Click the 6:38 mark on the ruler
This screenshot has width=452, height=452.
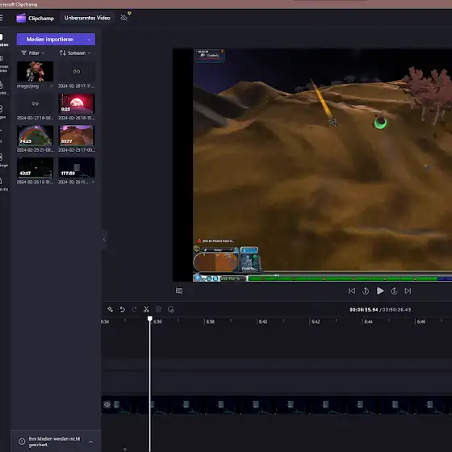(210, 322)
